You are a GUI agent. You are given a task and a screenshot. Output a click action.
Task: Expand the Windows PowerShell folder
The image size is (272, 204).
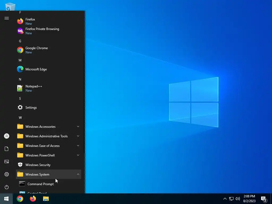(49, 155)
